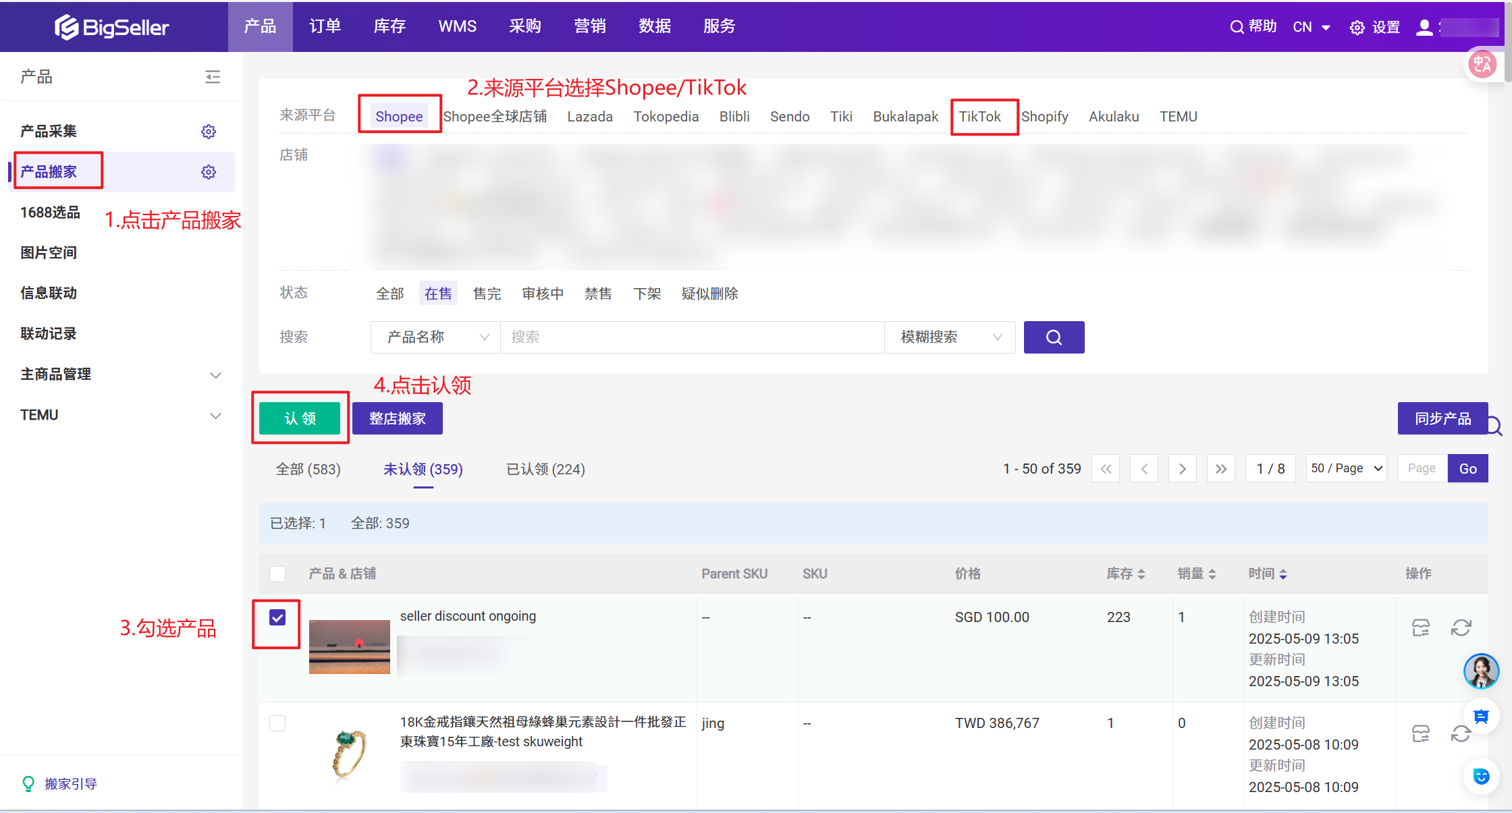Image resolution: width=1512 pixels, height=813 pixels.
Task: Select Lazada as source platform
Action: 590,117
